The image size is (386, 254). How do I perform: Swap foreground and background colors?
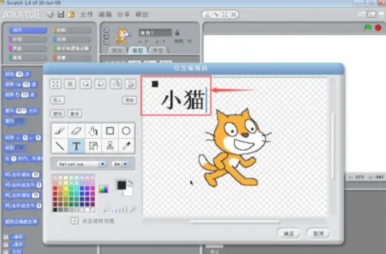(131, 182)
